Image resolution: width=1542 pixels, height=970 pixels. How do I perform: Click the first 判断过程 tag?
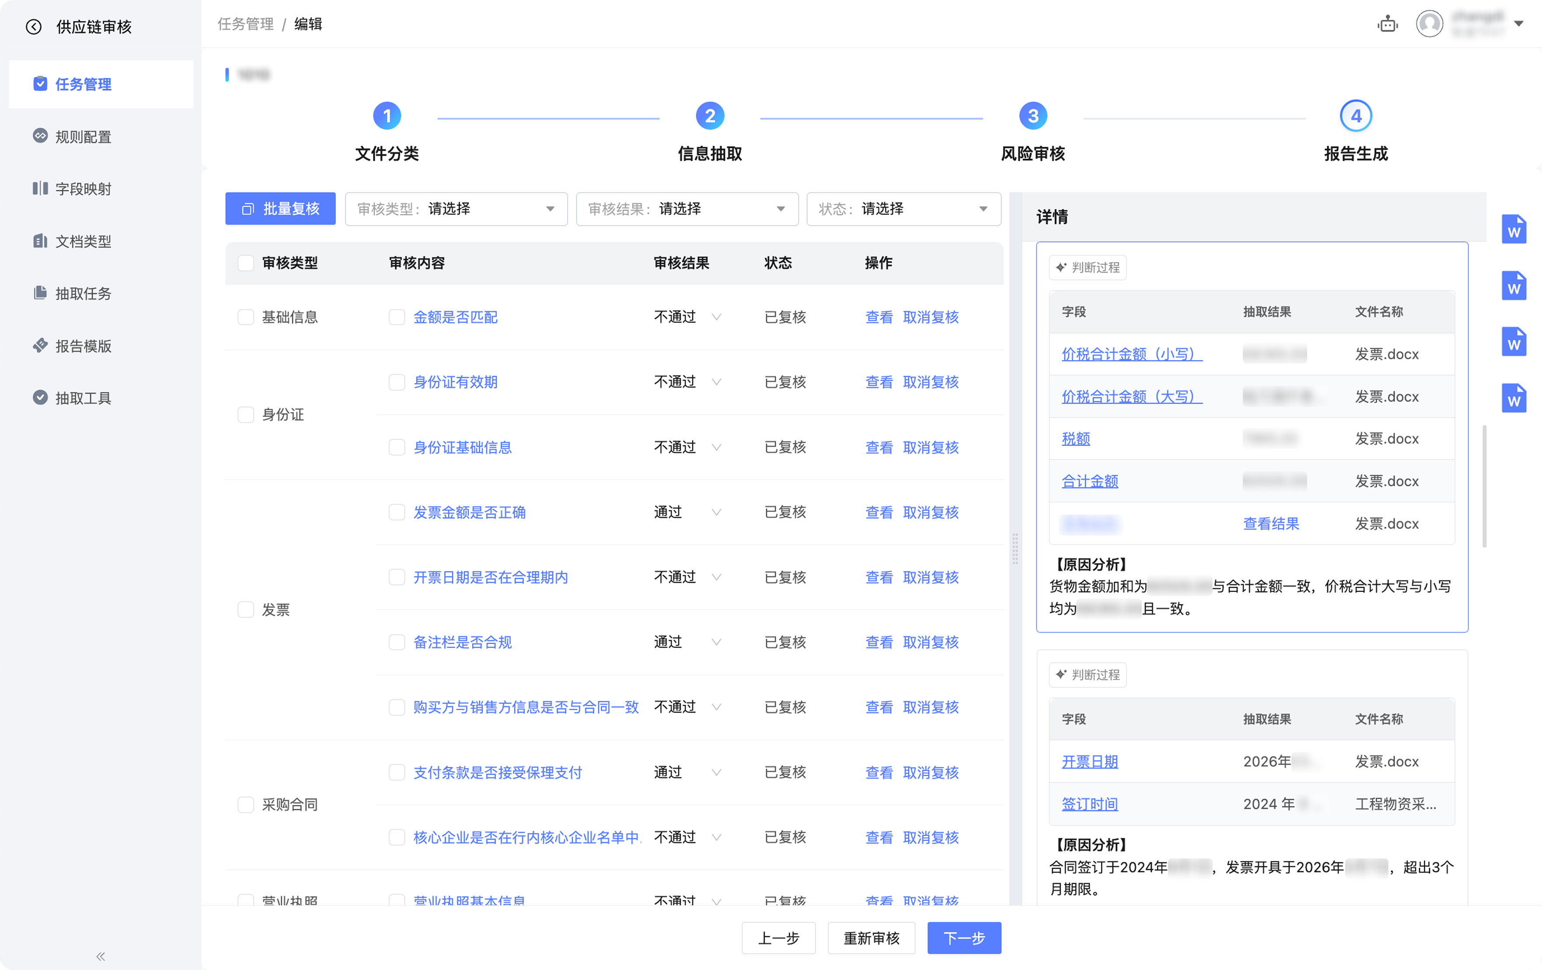1087,267
